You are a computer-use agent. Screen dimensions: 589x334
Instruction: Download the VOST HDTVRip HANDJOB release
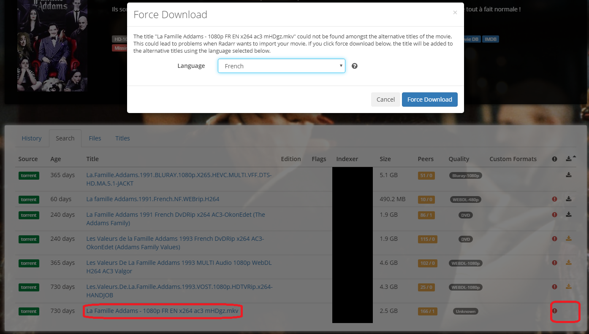click(x=569, y=287)
